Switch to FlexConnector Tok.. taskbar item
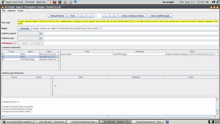 148,122
